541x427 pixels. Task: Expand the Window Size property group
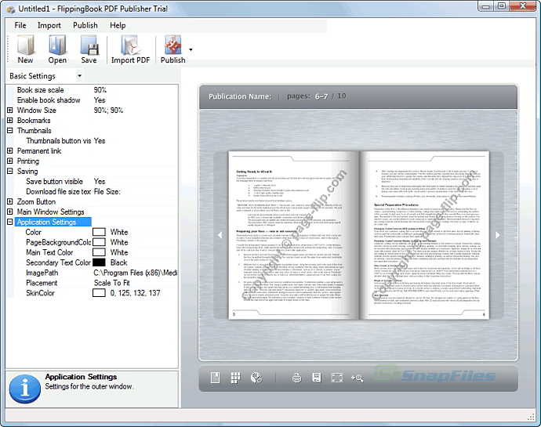click(10, 110)
